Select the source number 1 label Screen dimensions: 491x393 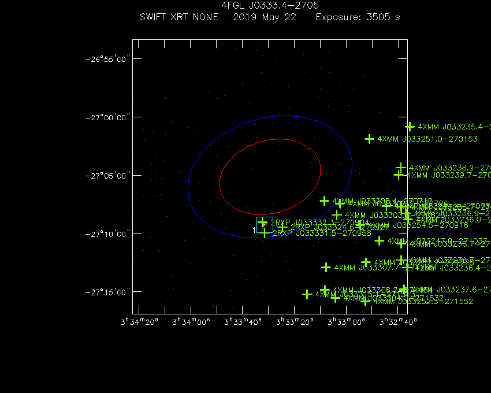pyautogui.click(x=254, y=230)
